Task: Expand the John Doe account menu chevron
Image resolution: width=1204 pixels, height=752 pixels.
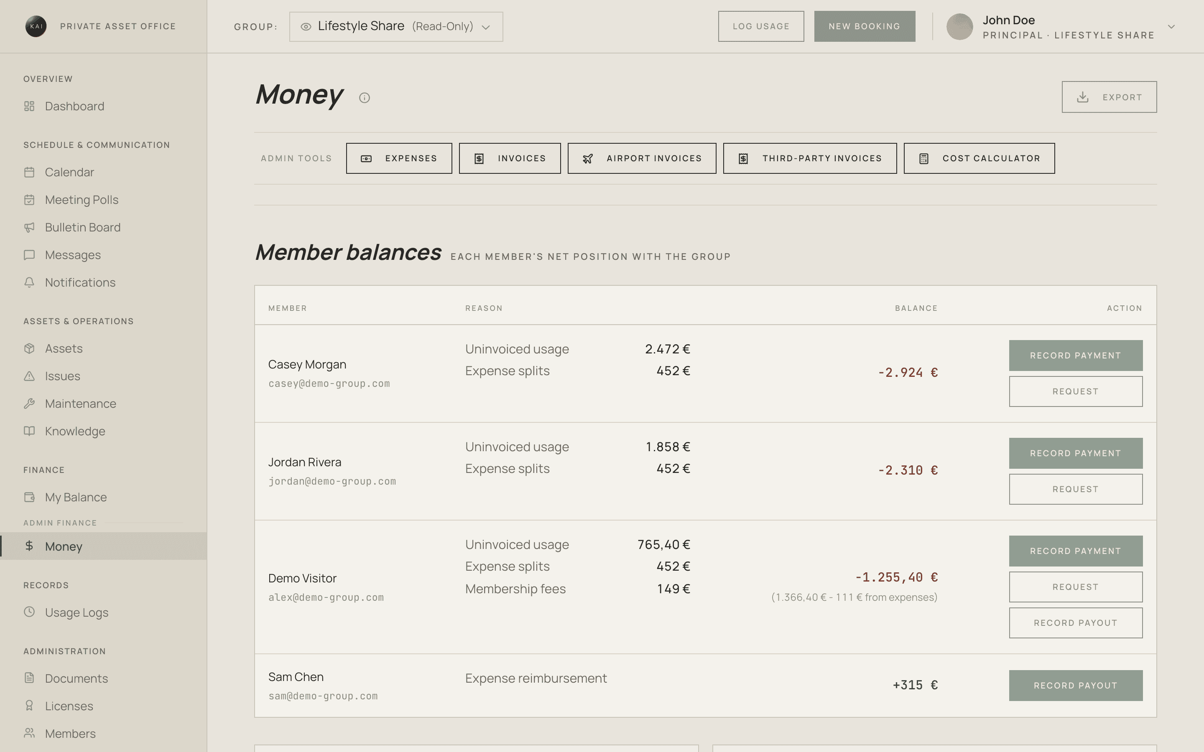Action: tap(1171, 27)
